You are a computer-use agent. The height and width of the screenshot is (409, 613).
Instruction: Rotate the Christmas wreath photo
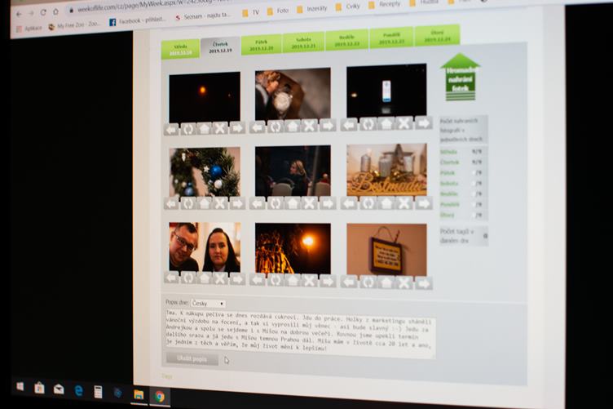(187, 203)
